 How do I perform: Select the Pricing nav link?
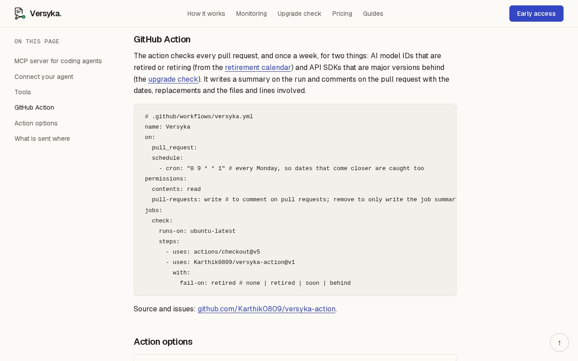pyautogui.click(x=342, y=14)
